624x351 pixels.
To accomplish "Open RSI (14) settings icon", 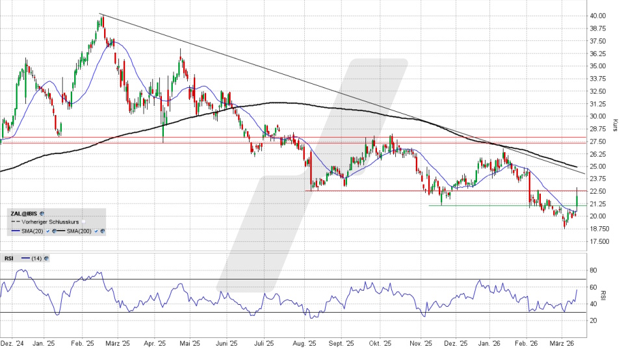I will 47,258.
